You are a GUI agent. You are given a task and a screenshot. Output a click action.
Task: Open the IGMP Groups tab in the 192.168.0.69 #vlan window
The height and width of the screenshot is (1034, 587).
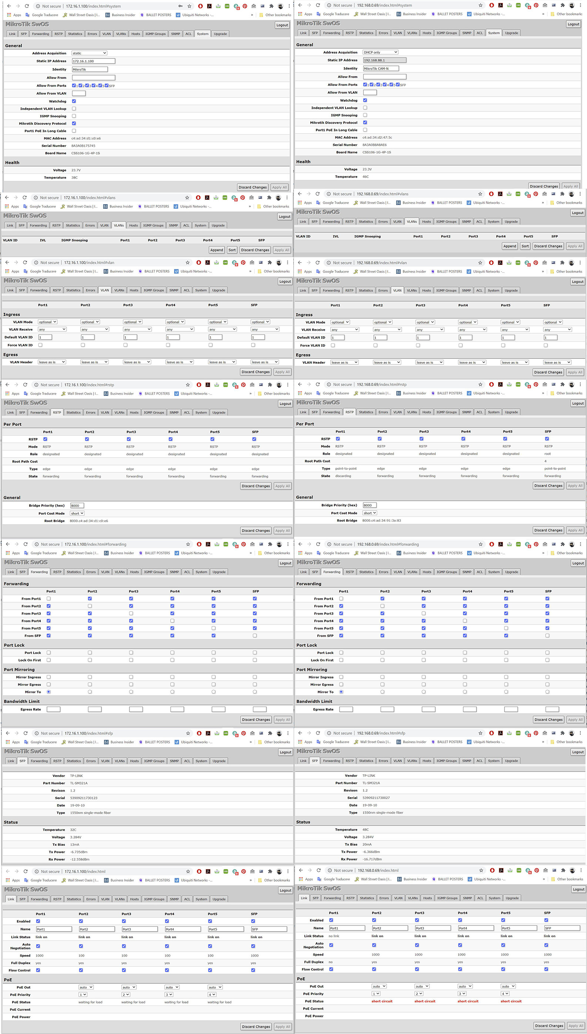446,290
